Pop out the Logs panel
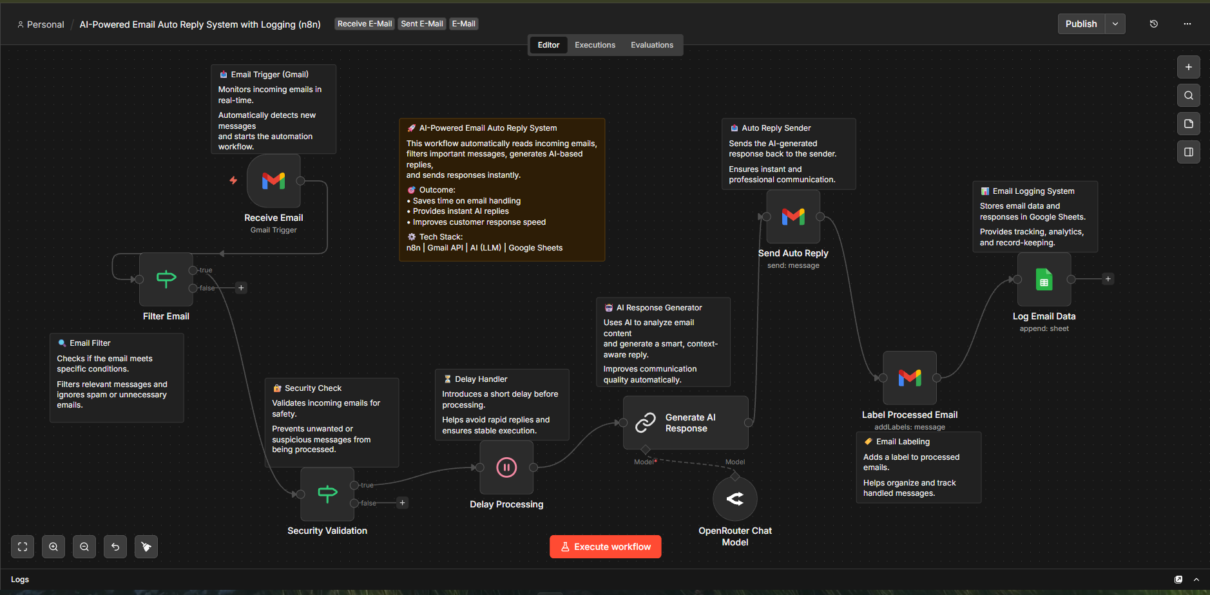1210x595 pixels. pyautogui.click(x=1178, y=580)
